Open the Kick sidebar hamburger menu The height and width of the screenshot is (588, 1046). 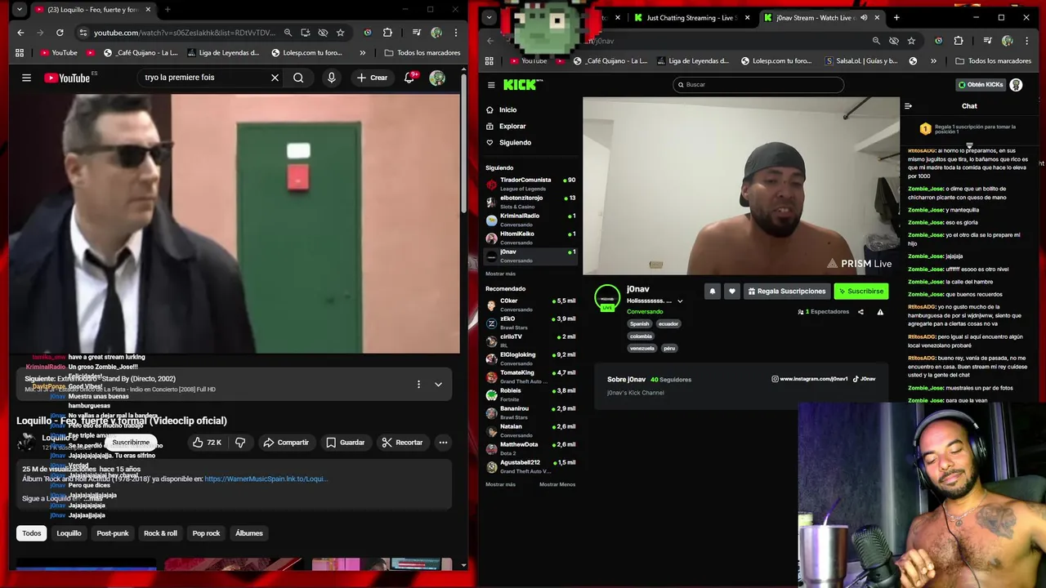pos(491,85)
